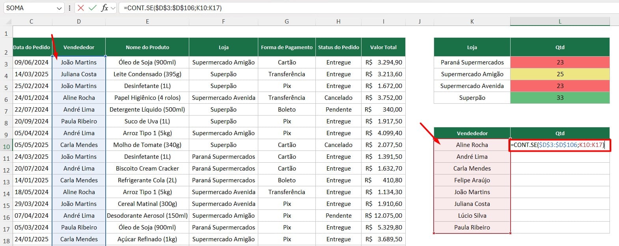619x246 pixels.
Task: Select row 10 header
Action: tap(6, 147)
